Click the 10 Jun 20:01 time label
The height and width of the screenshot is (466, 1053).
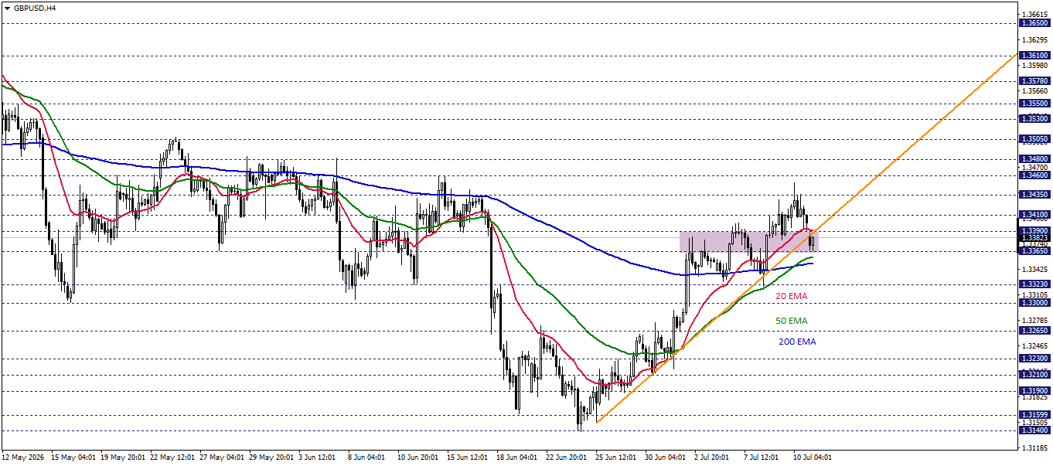(420, 457)
